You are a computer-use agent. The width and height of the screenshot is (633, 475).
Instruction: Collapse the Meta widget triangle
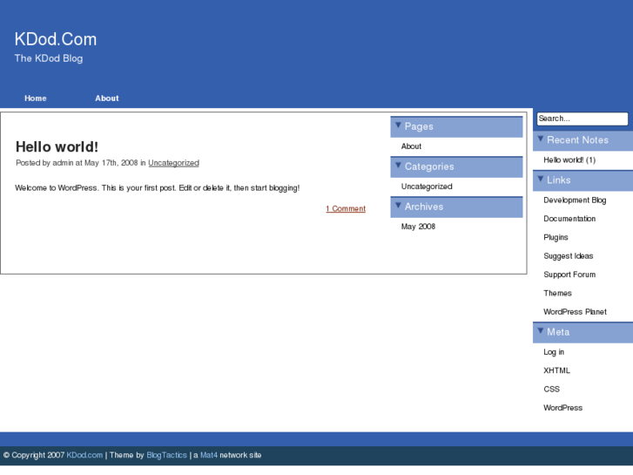(541, 330)
